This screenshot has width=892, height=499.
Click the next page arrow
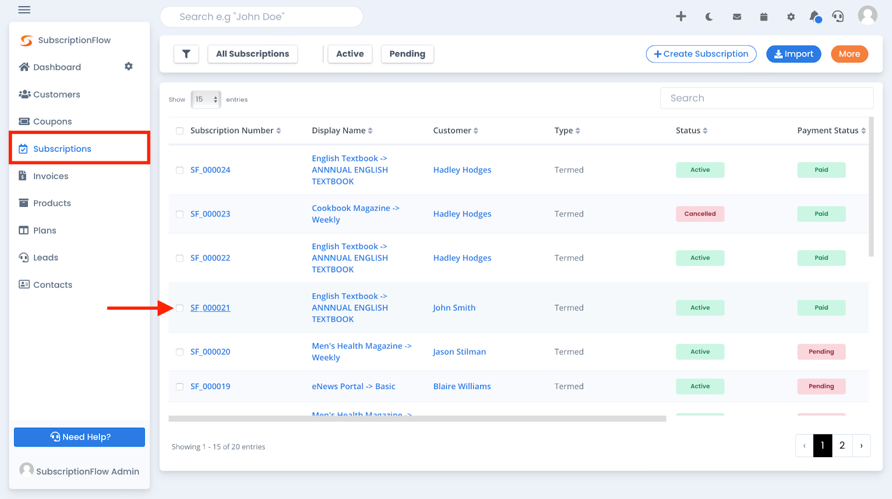861,445
